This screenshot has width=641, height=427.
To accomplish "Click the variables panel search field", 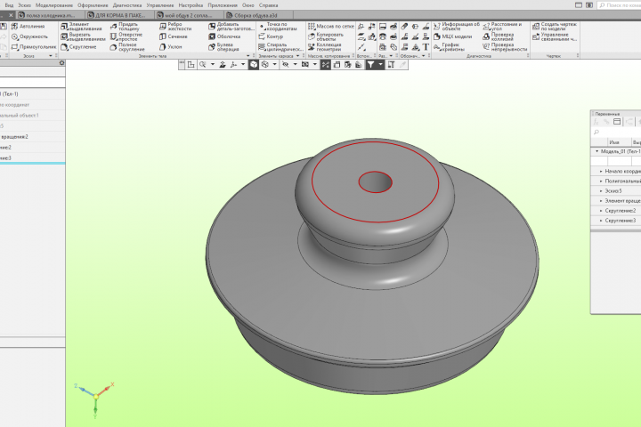I will click(616, 132).
